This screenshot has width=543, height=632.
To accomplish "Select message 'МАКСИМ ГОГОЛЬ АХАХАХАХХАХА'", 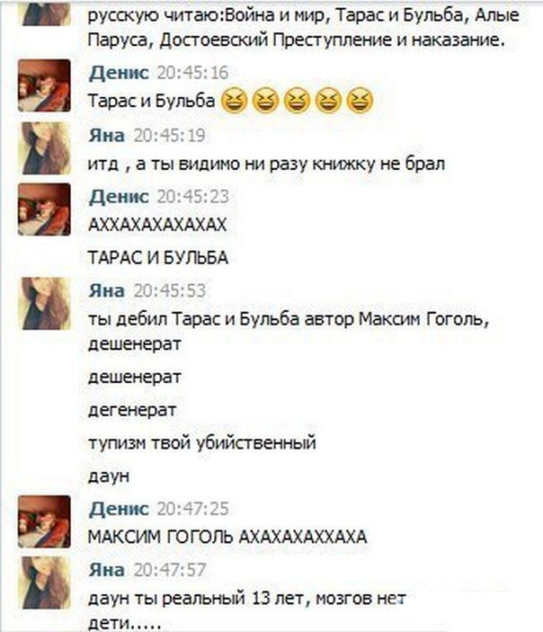I will [x=227, y=537].
